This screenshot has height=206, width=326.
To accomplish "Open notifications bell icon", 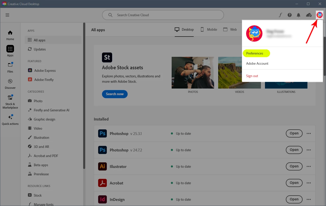I will click(x=299, y=15).
